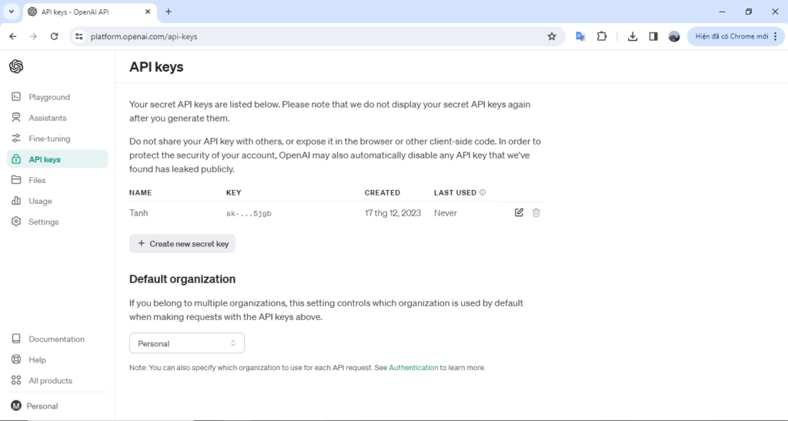Toggle Chrome side panel
The height and width of the screenshot is (421, 788).
pyautogui.click(x=653, y=36)
